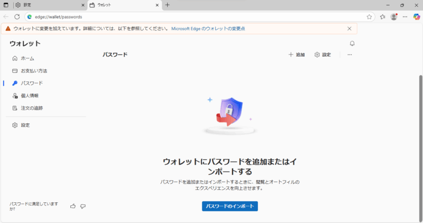This screenshot has height=223, width=423.
Task: Open a new browser tab
Action: 167,5
